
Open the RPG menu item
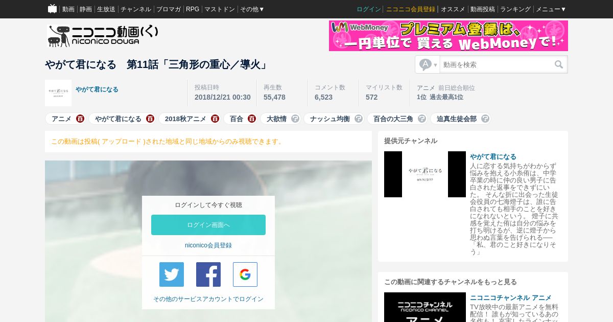pyautogui.click(x=193, y=9)
